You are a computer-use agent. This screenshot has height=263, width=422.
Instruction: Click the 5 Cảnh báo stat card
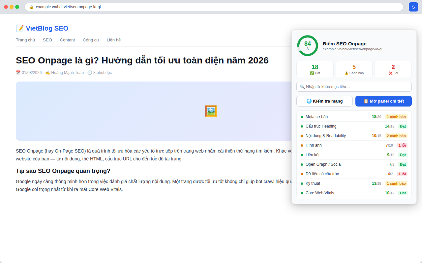(354, 69)
